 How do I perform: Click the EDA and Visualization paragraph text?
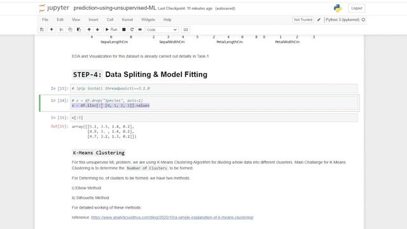click(140, 57)
